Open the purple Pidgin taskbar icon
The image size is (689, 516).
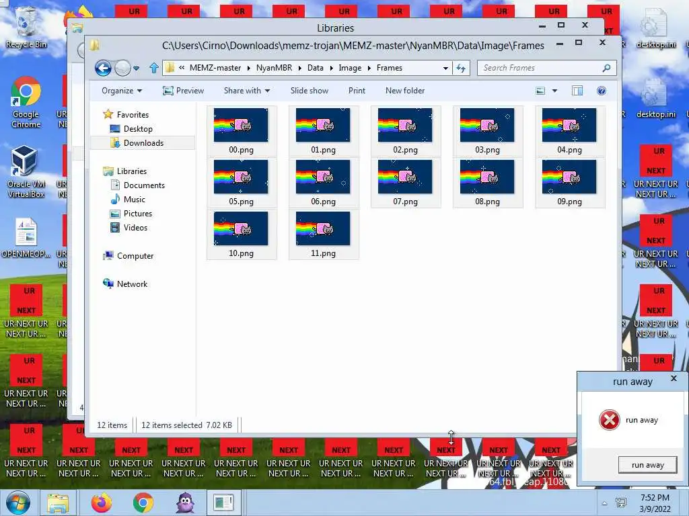(x=185, y=503)
